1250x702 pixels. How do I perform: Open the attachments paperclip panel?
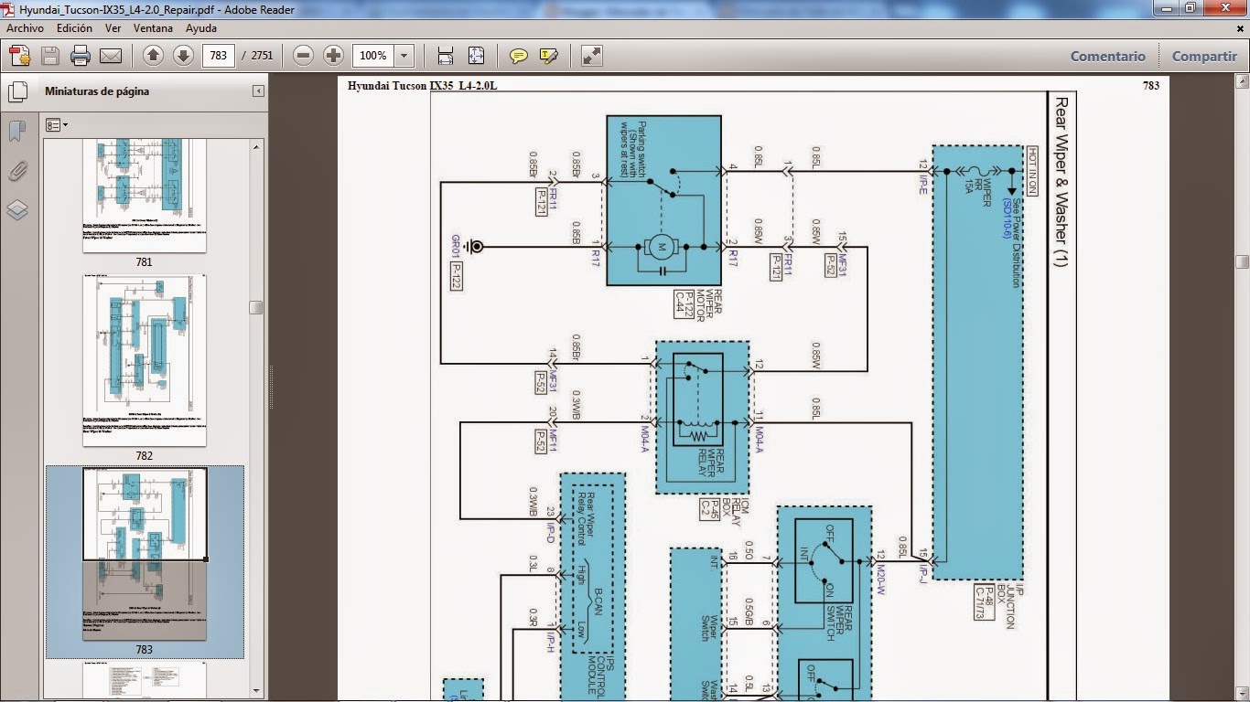[16, 171]
